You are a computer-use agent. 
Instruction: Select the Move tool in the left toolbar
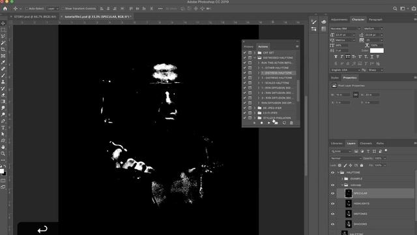point(3,23)
